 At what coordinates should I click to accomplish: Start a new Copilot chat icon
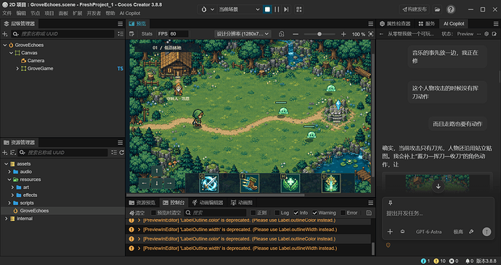tap(494, 34)
